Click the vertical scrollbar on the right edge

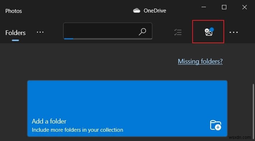(x=253, y=112)
